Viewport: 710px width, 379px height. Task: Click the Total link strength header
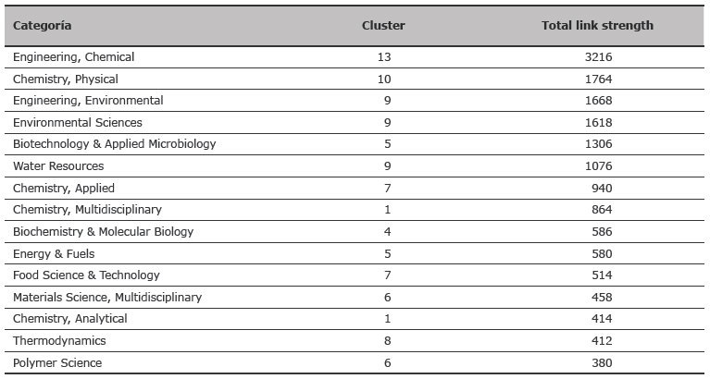click(597, 25)
